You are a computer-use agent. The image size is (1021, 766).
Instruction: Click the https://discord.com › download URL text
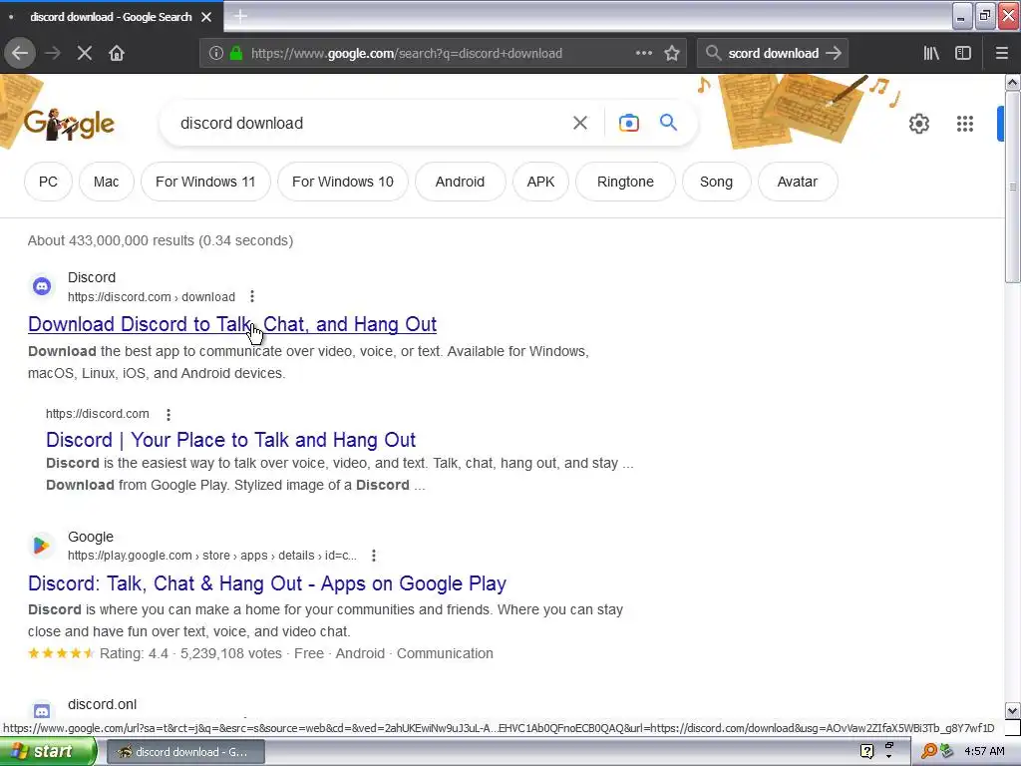click(152, 297)
